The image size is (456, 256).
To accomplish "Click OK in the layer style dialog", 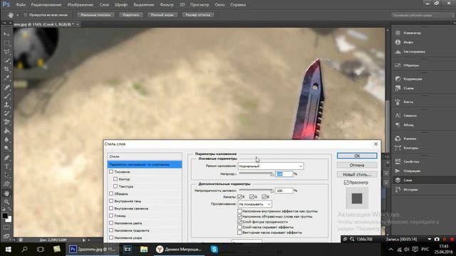I will point(357,156).
